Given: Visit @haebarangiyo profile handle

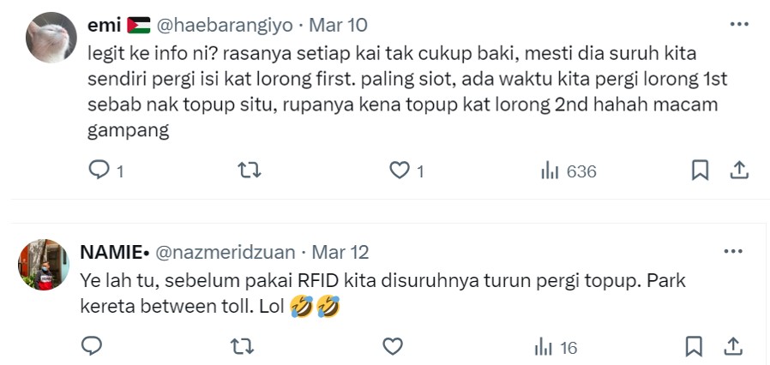Looking at the screenshot, I should click(x=225, y=25).
